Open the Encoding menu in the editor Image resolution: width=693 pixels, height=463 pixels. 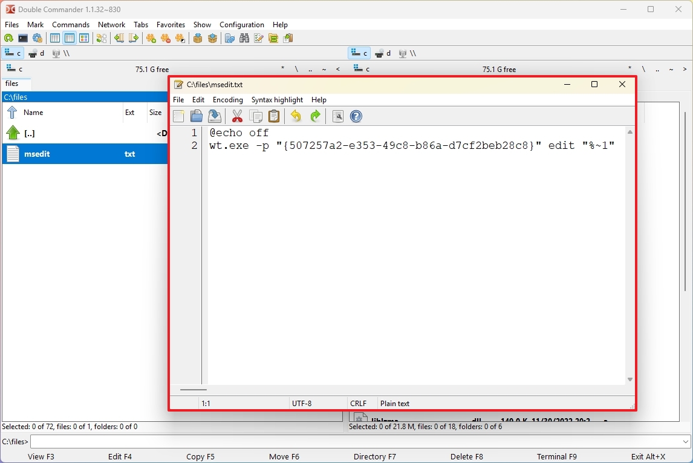tap(228, 100)
